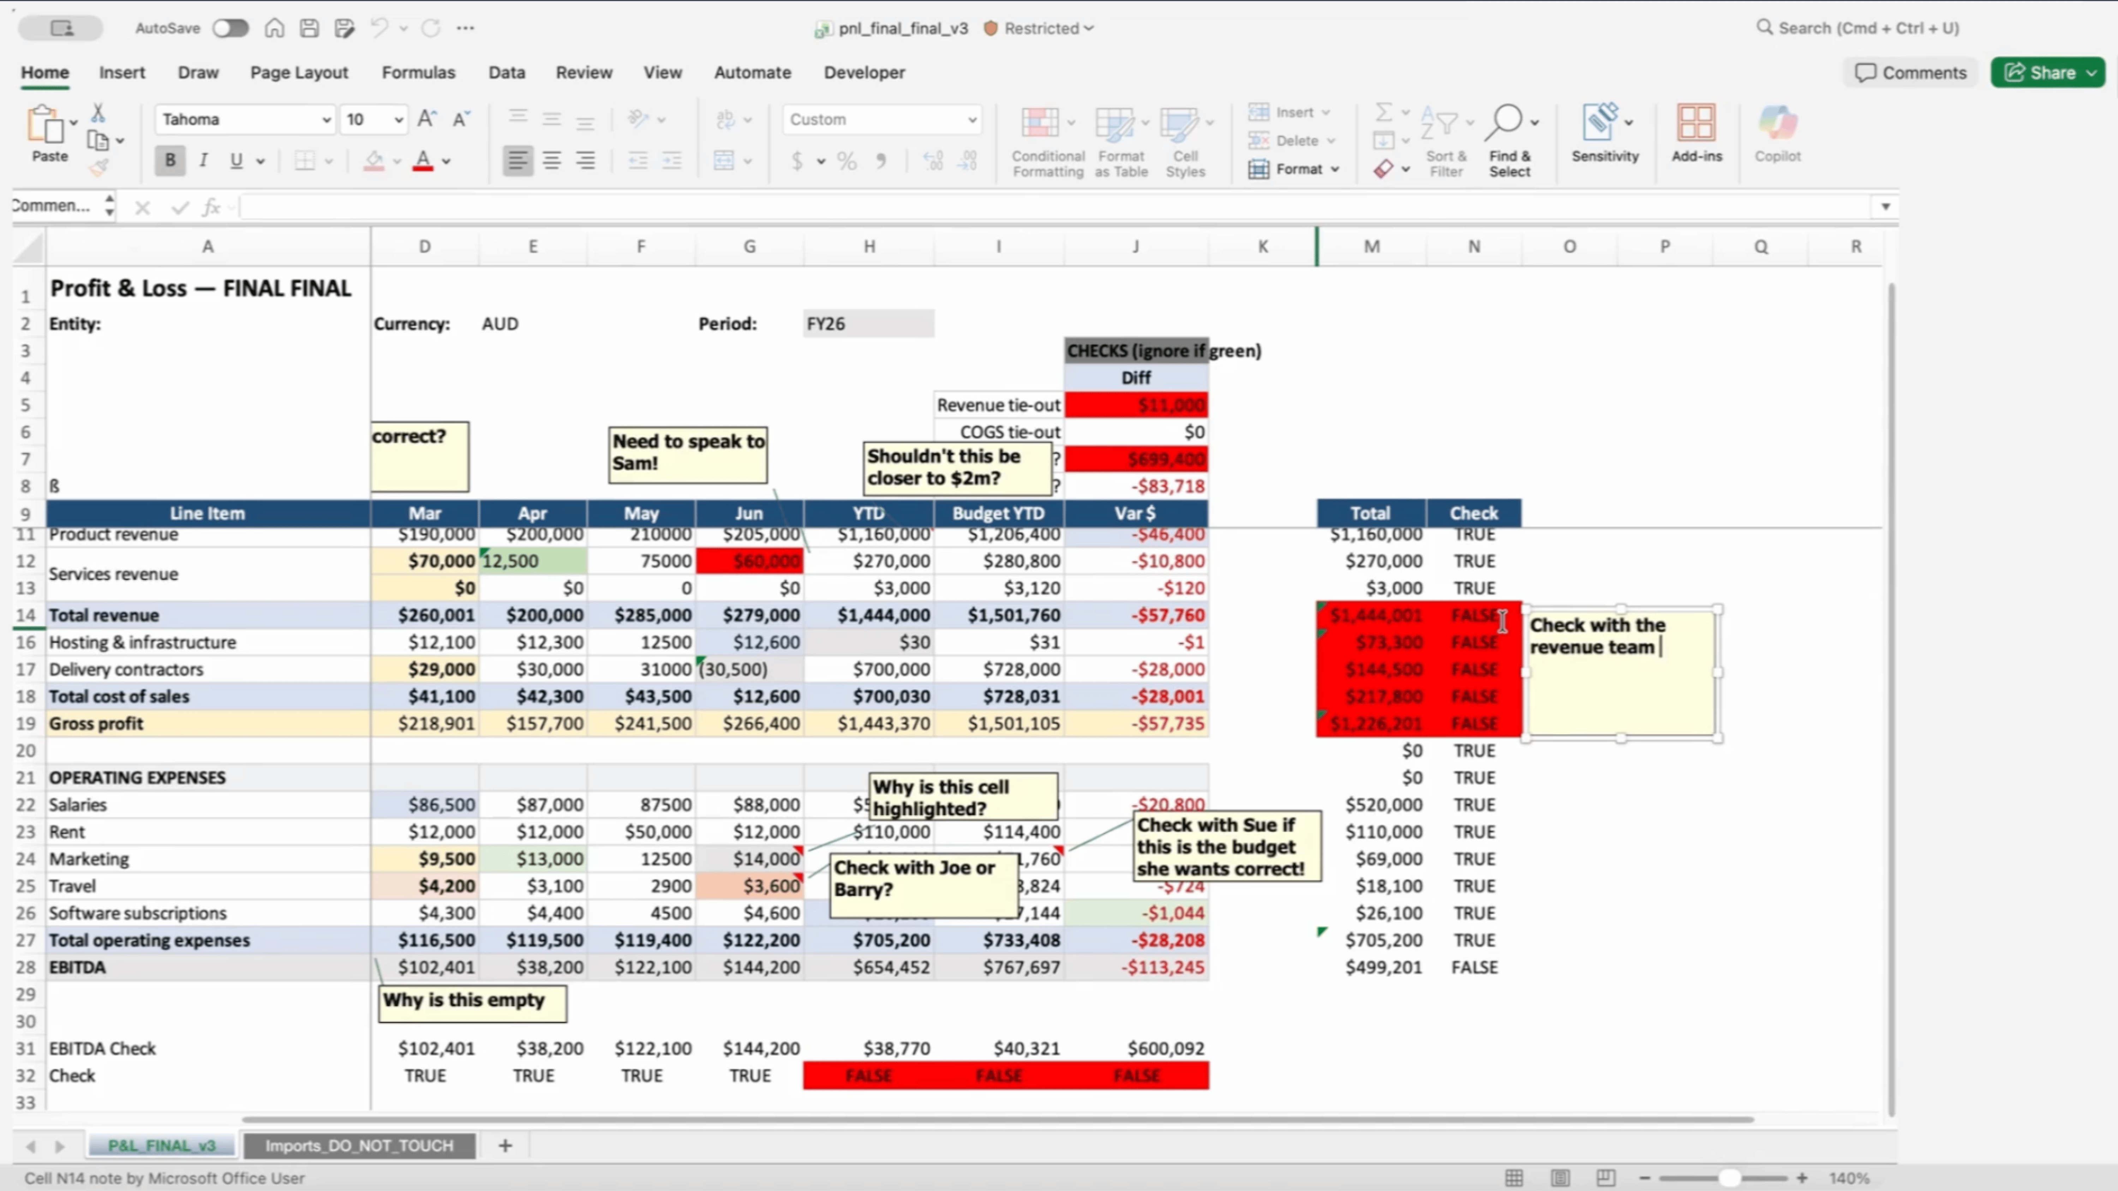
Task: Click the Save icon in title bar
Action: 309,28
